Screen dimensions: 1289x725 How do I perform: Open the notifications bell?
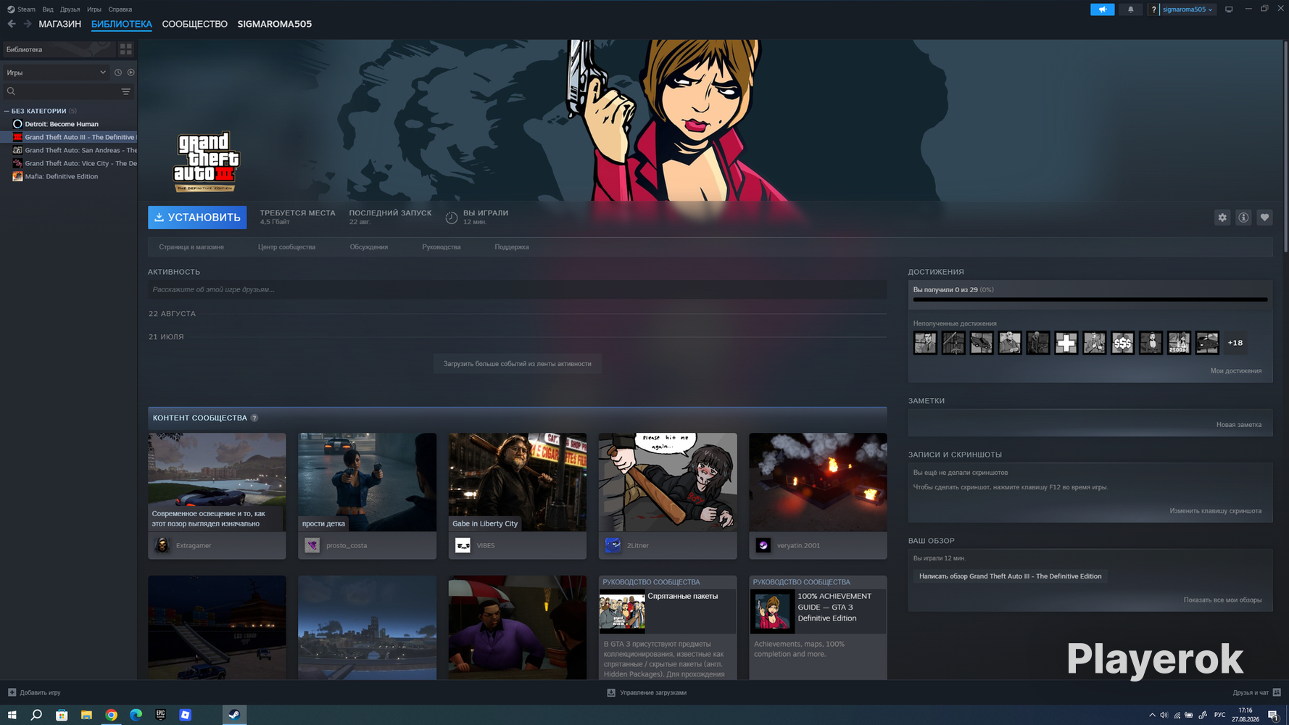(1130, 9)
